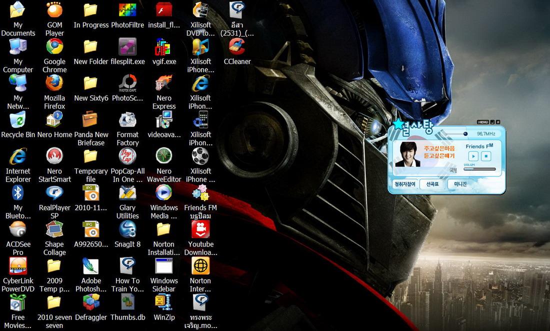Select the Friends FM desktop shortcut
Viewport: 550px width, 331px height.
click(200, 201)
